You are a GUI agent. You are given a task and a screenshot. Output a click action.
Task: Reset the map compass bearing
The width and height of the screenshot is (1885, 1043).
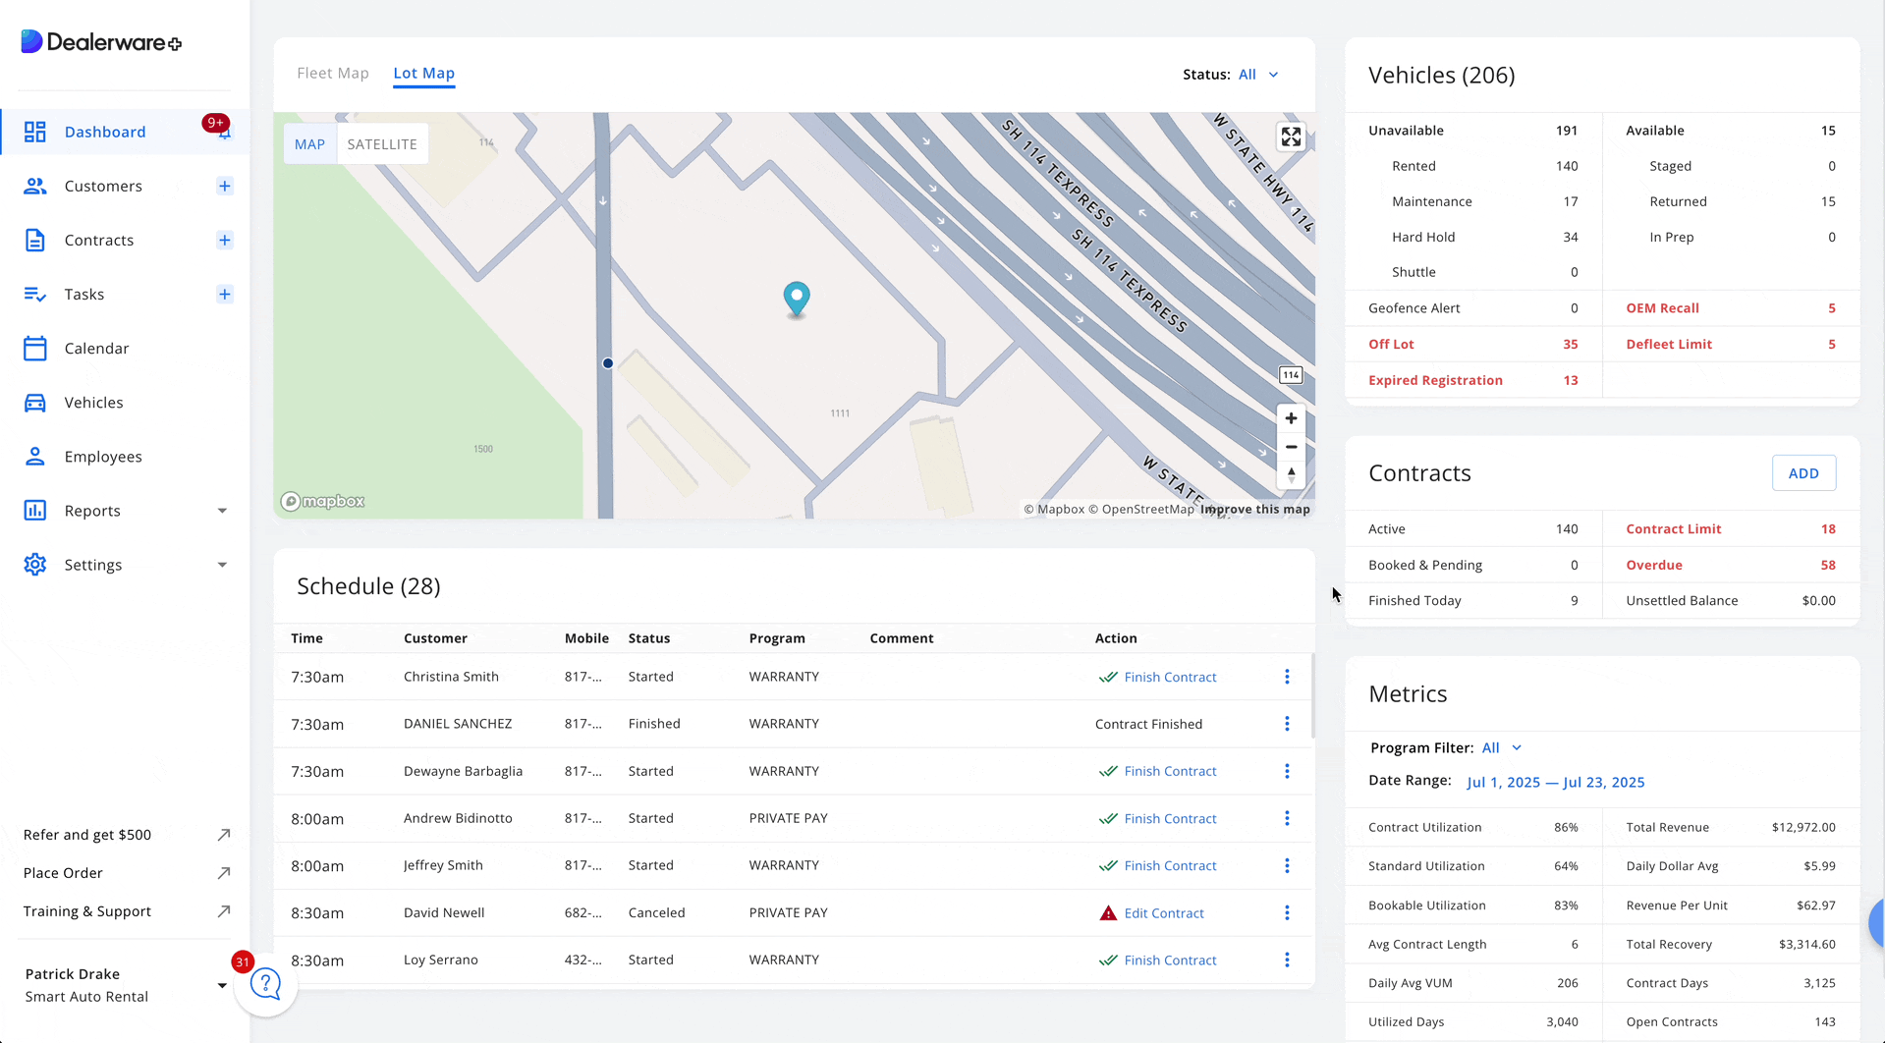1291,475
